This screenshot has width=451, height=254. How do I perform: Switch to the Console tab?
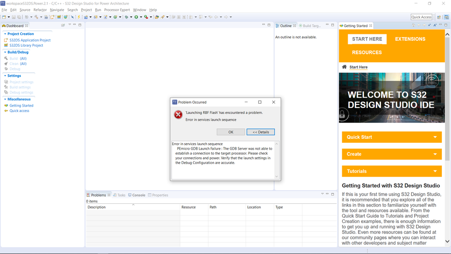[137, 195]
